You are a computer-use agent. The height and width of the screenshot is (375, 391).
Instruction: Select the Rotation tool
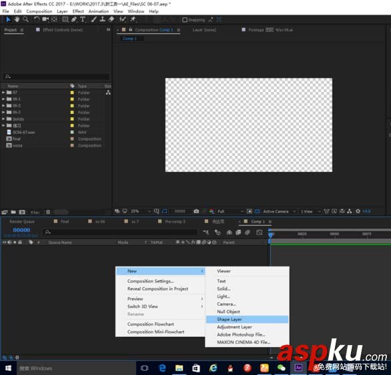pos(37,19)
